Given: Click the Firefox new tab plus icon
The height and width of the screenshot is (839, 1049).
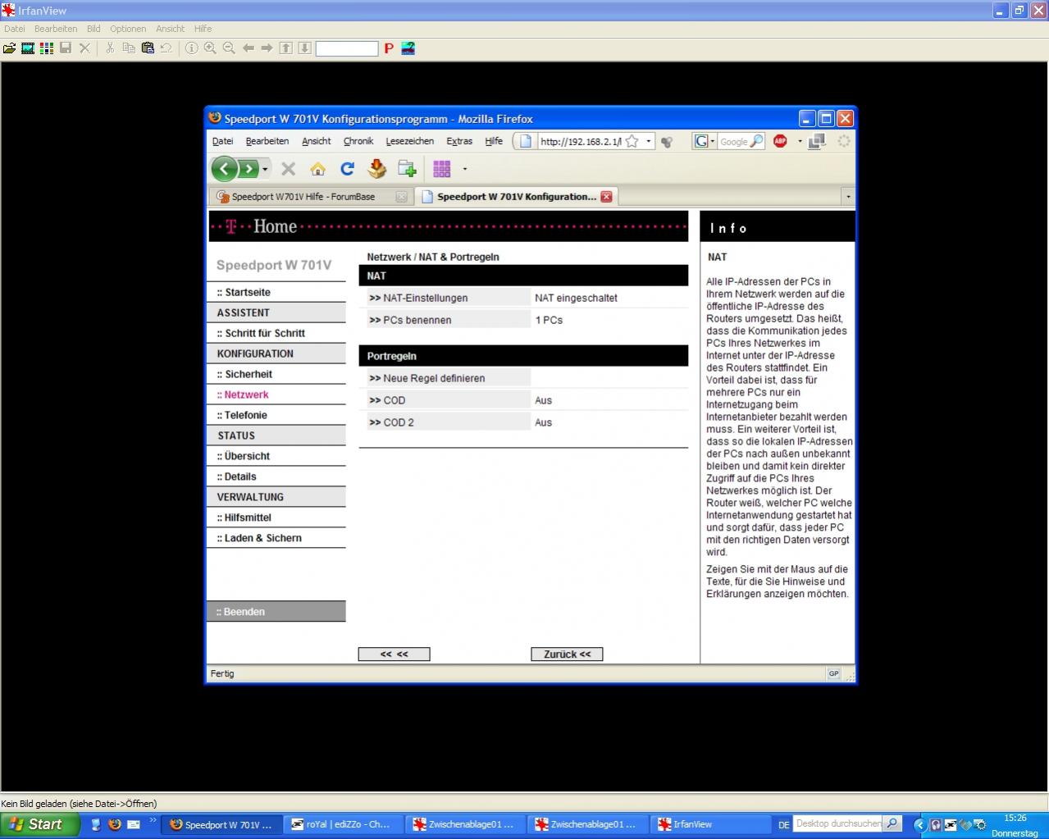Looking at the screenshot, I should (407, 169).
